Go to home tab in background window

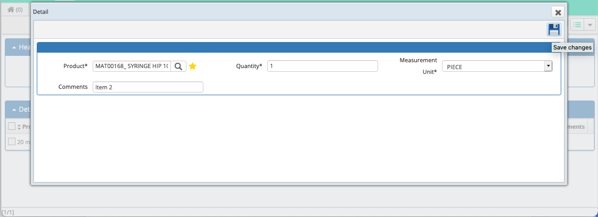[15, 10]
